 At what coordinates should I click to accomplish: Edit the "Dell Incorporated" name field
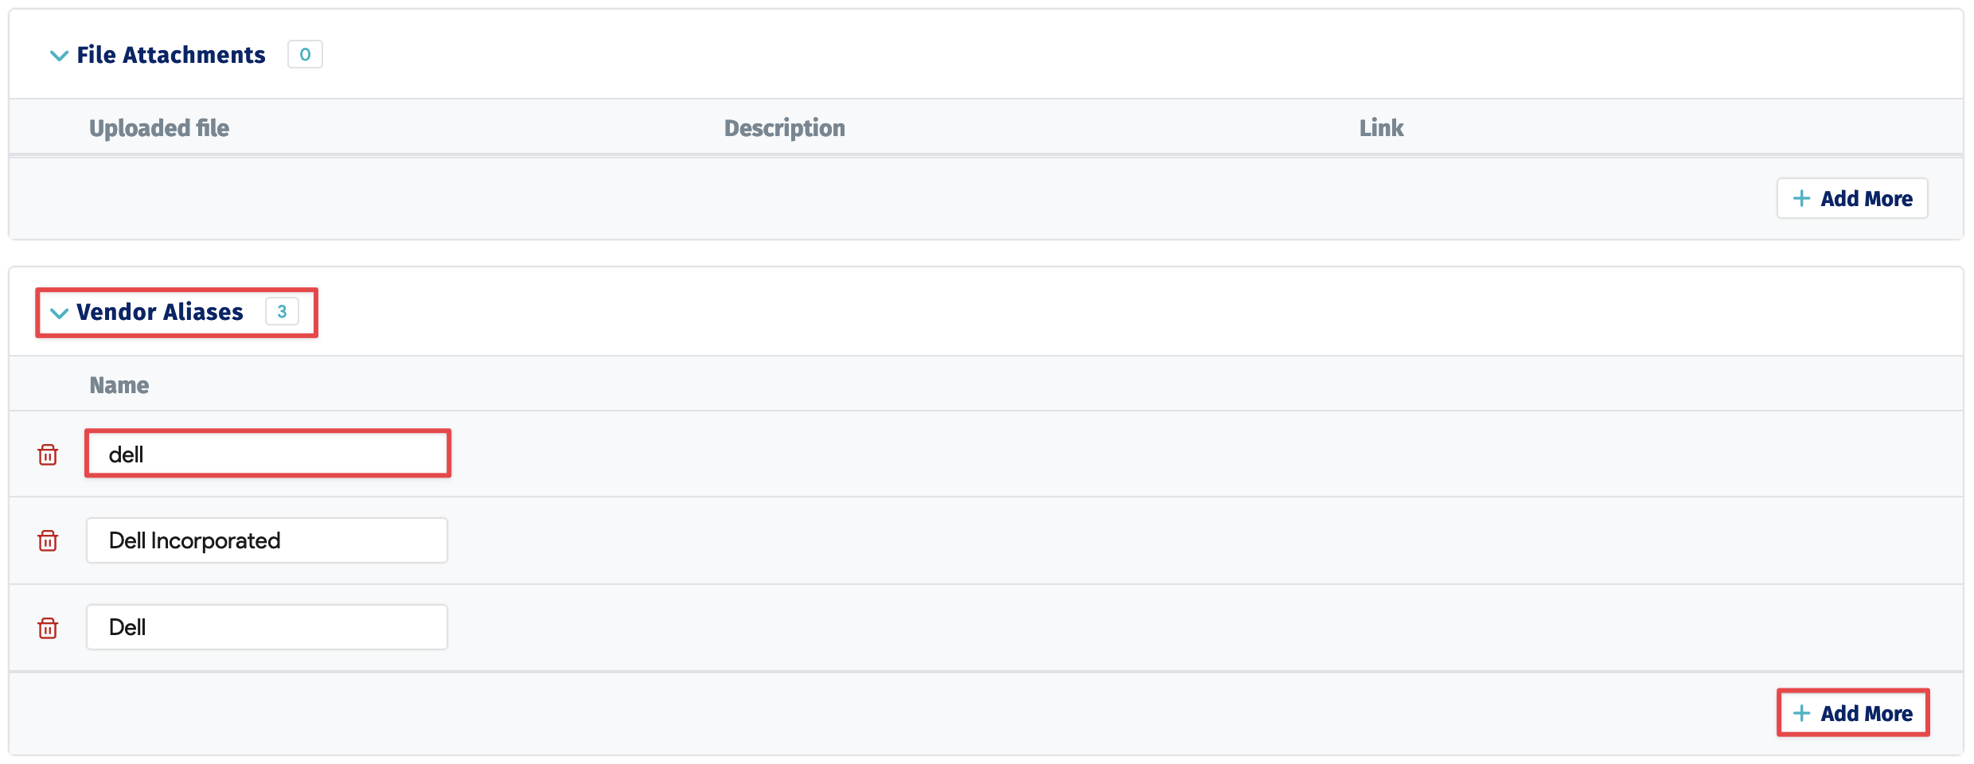pos(267,541)
